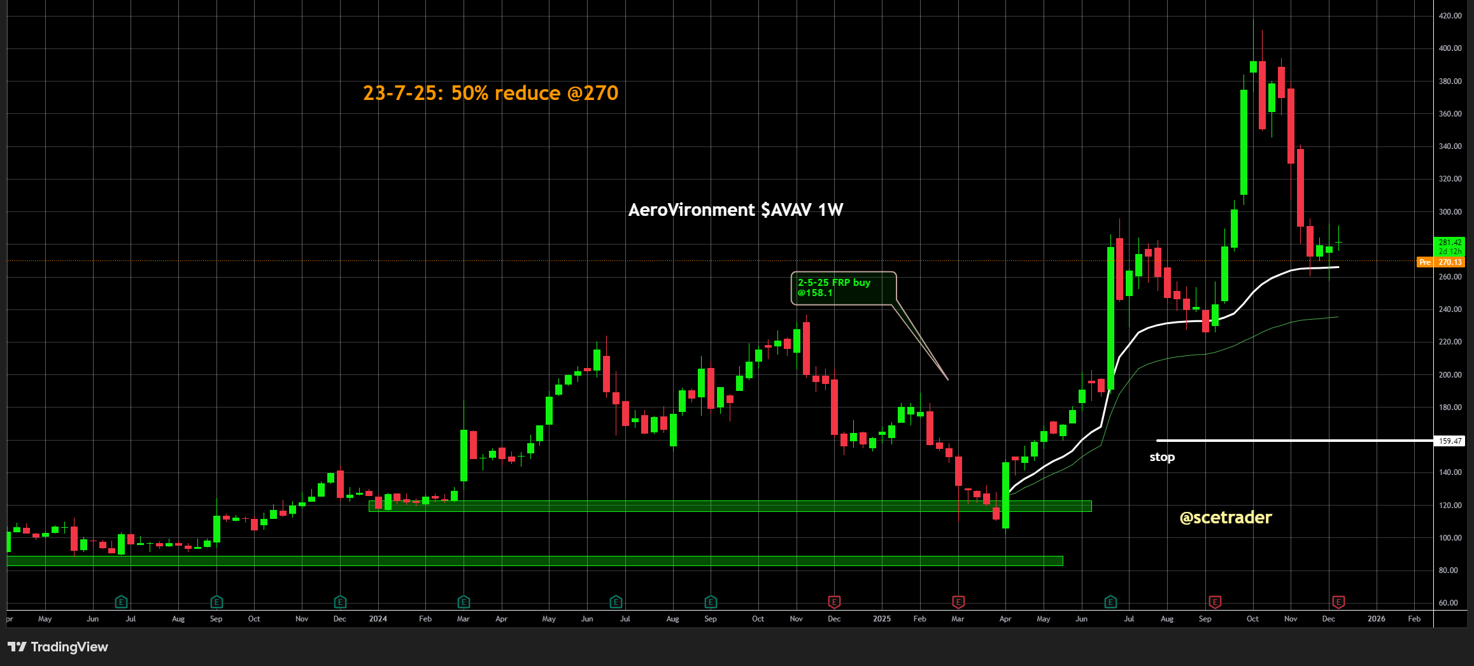Viewport: 1474px width, 666px height.
Task: Click the 60.00 price axis label
Action: coord(1450,603)
